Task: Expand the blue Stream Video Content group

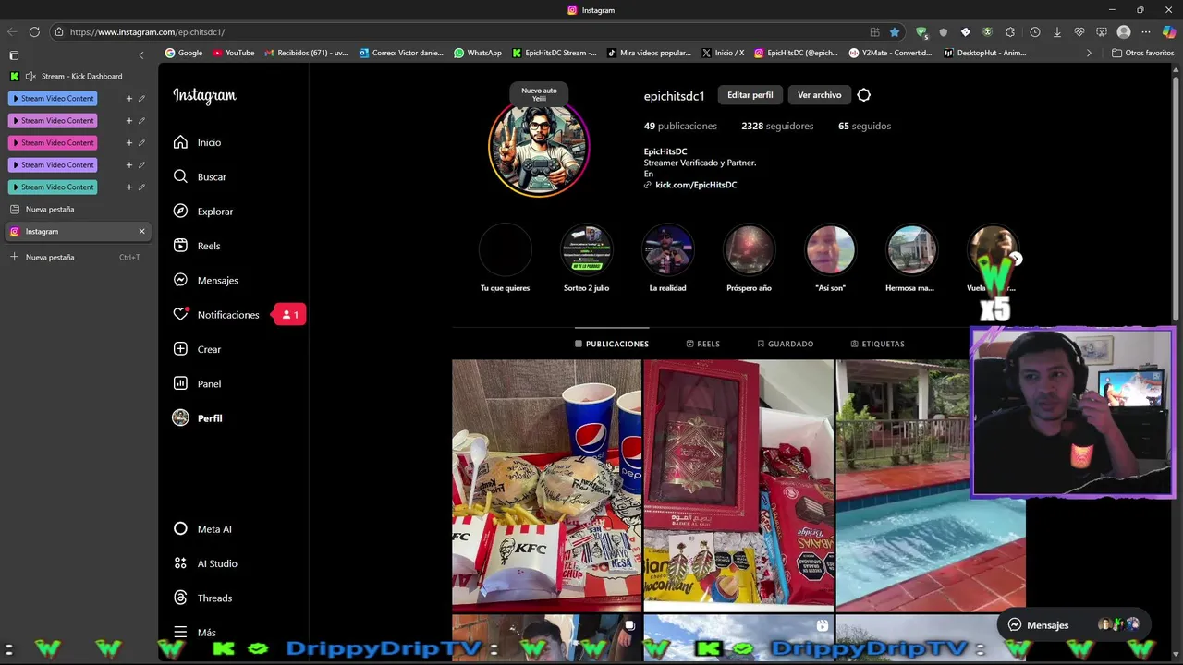Action: click(x=54, y=98)
